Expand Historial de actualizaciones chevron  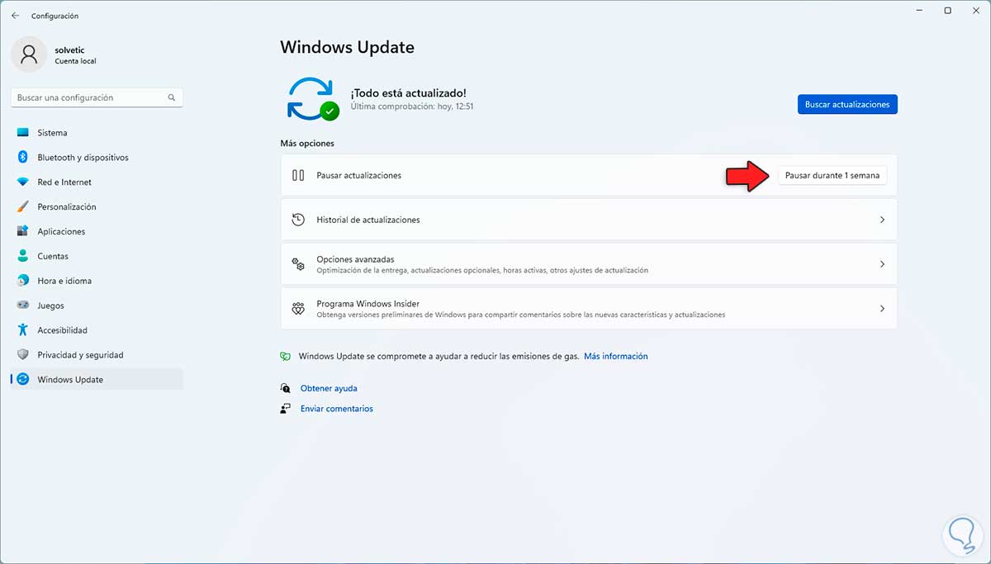[x=882, y=220]
